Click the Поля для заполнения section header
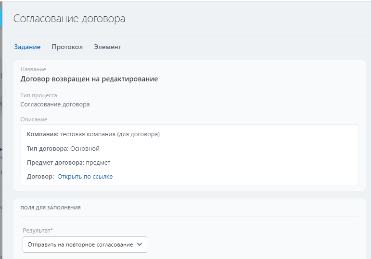The height and width of the screenshot is (259, 371). point(51,207)
